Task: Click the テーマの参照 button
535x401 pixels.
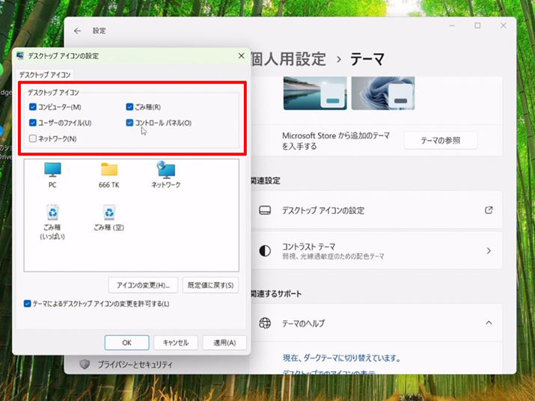Action: (440, 140)
